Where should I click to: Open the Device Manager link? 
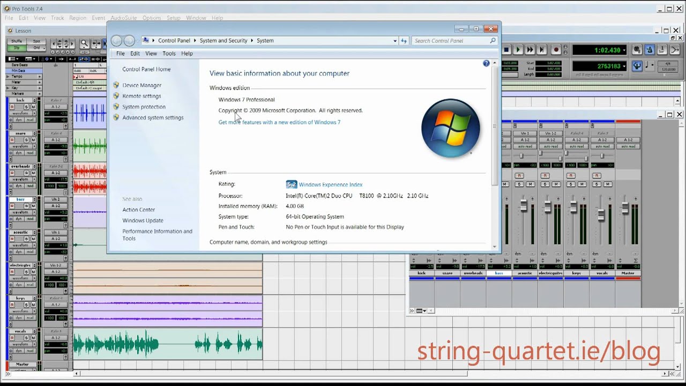(141, 85)
